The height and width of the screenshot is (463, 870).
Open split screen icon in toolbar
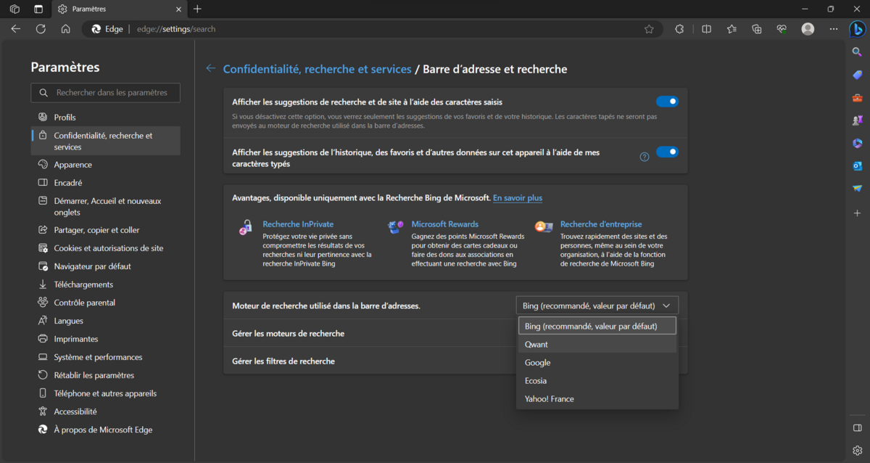coord(706,29)
